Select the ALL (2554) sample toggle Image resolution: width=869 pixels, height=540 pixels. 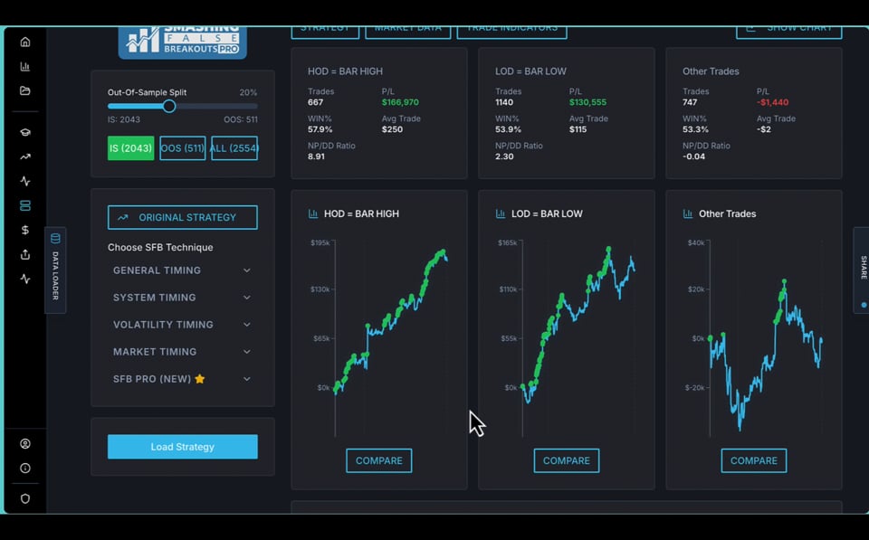pos(234,148)
